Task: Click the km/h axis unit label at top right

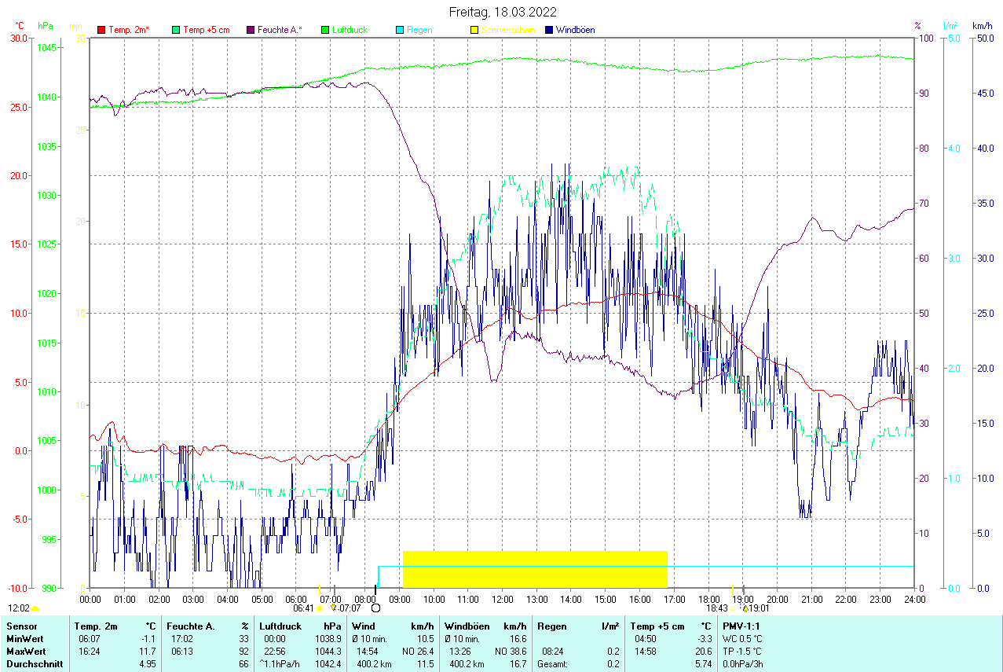Action: [x=983, y=26]
